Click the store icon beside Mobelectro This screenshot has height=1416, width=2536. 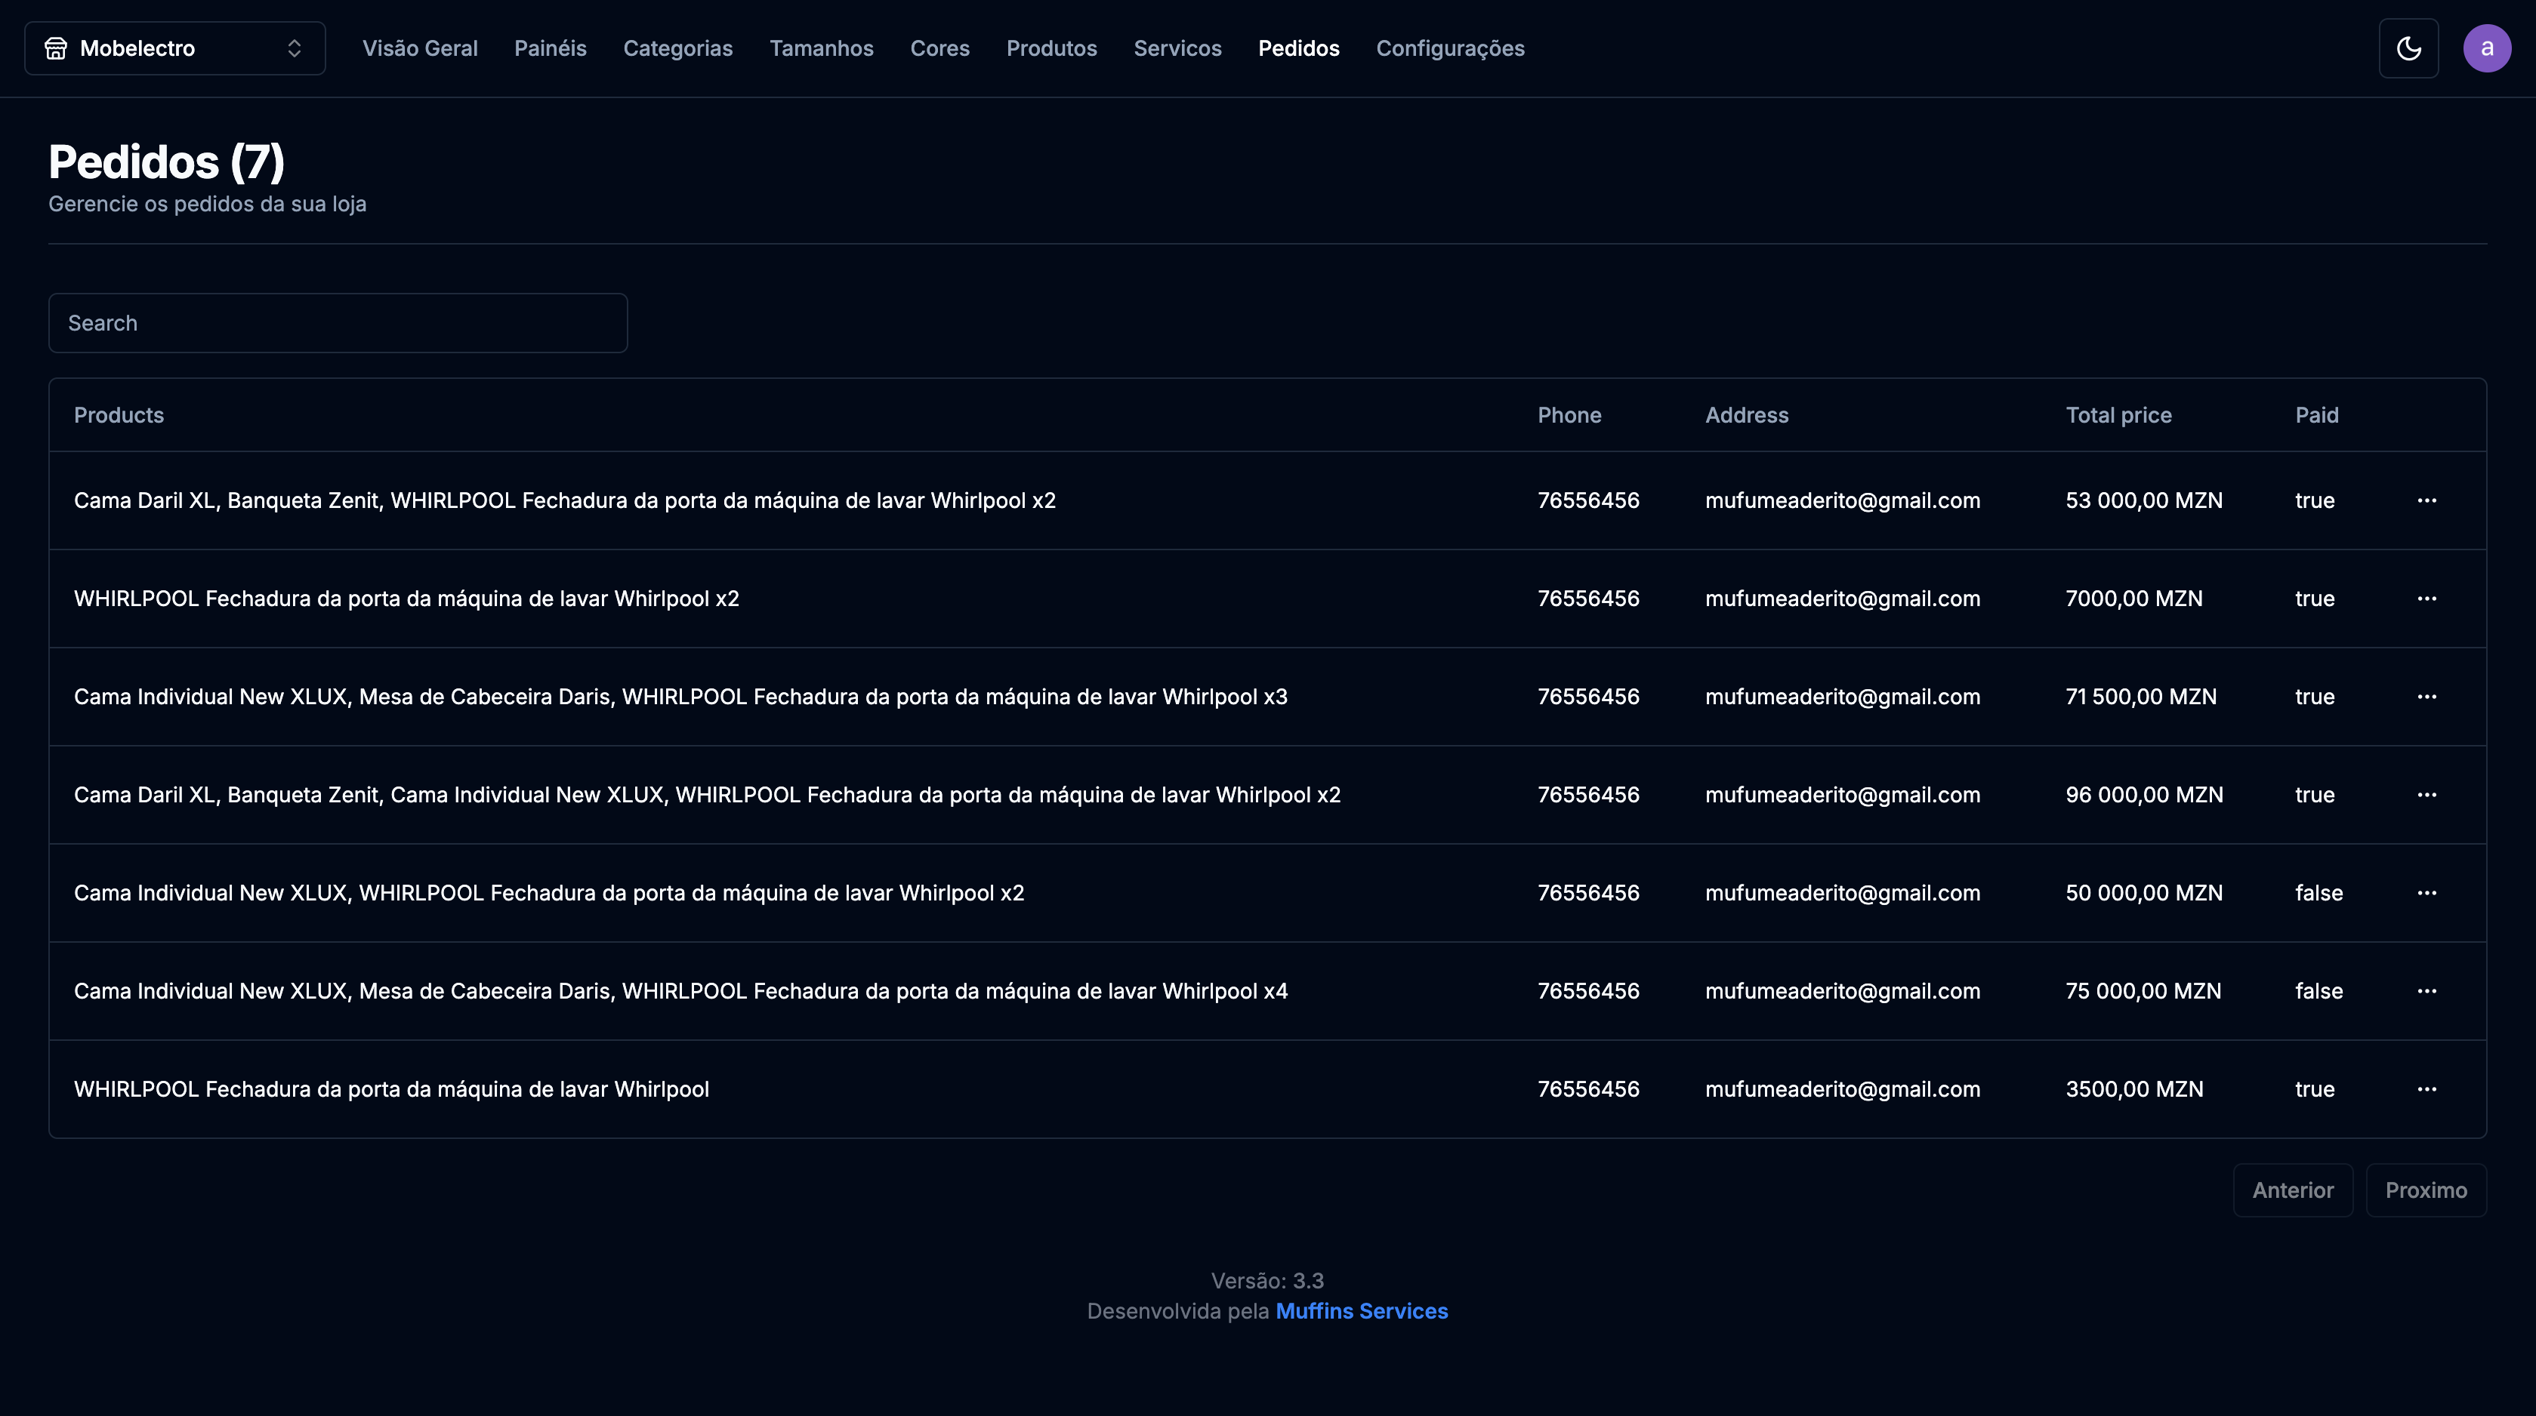pos(56,48)
